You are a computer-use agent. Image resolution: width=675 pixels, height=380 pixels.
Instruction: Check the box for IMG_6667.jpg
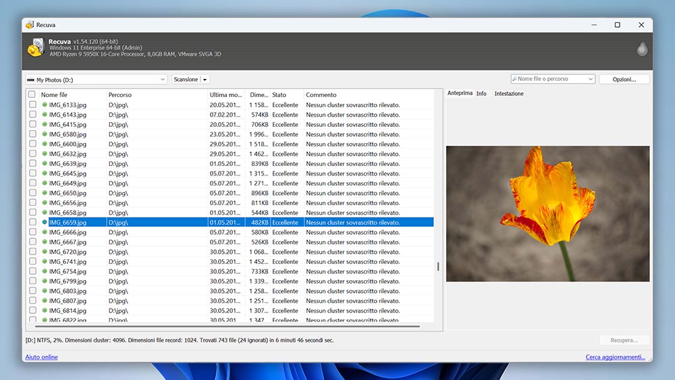pyautogui.click(x=32, y=242)
